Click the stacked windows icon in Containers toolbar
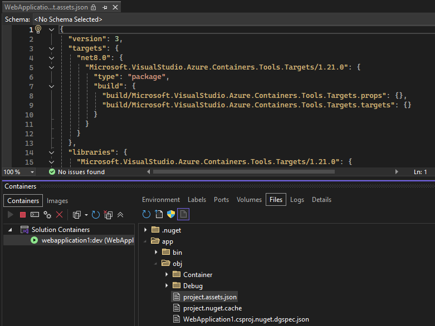This screenshot has width=435, height=326. click(76, 215)
